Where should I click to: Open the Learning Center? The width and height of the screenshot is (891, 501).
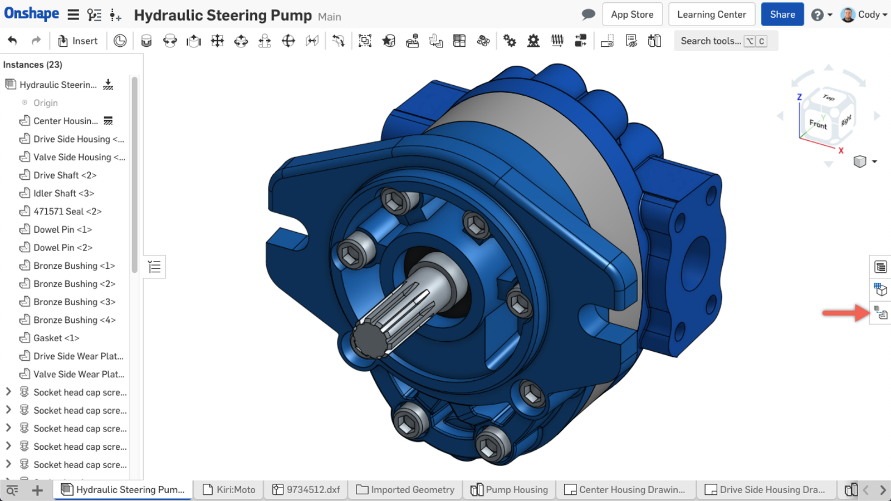pos(711,14)
